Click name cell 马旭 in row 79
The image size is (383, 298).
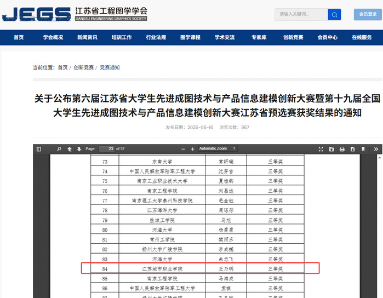tap(226, 220)
